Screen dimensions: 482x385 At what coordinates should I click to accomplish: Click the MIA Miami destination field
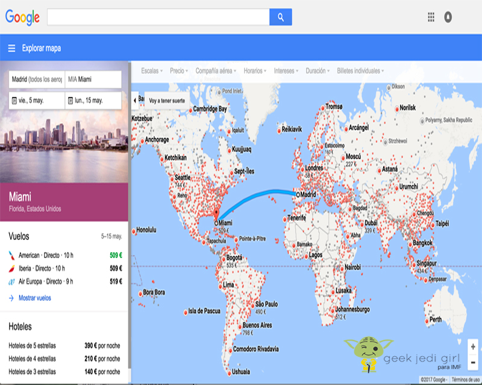point(93,79)
